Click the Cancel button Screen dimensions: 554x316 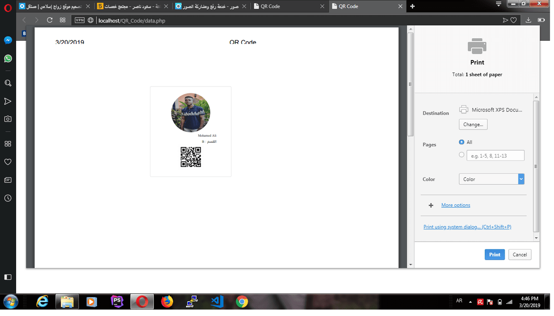(x=520, y=255)
